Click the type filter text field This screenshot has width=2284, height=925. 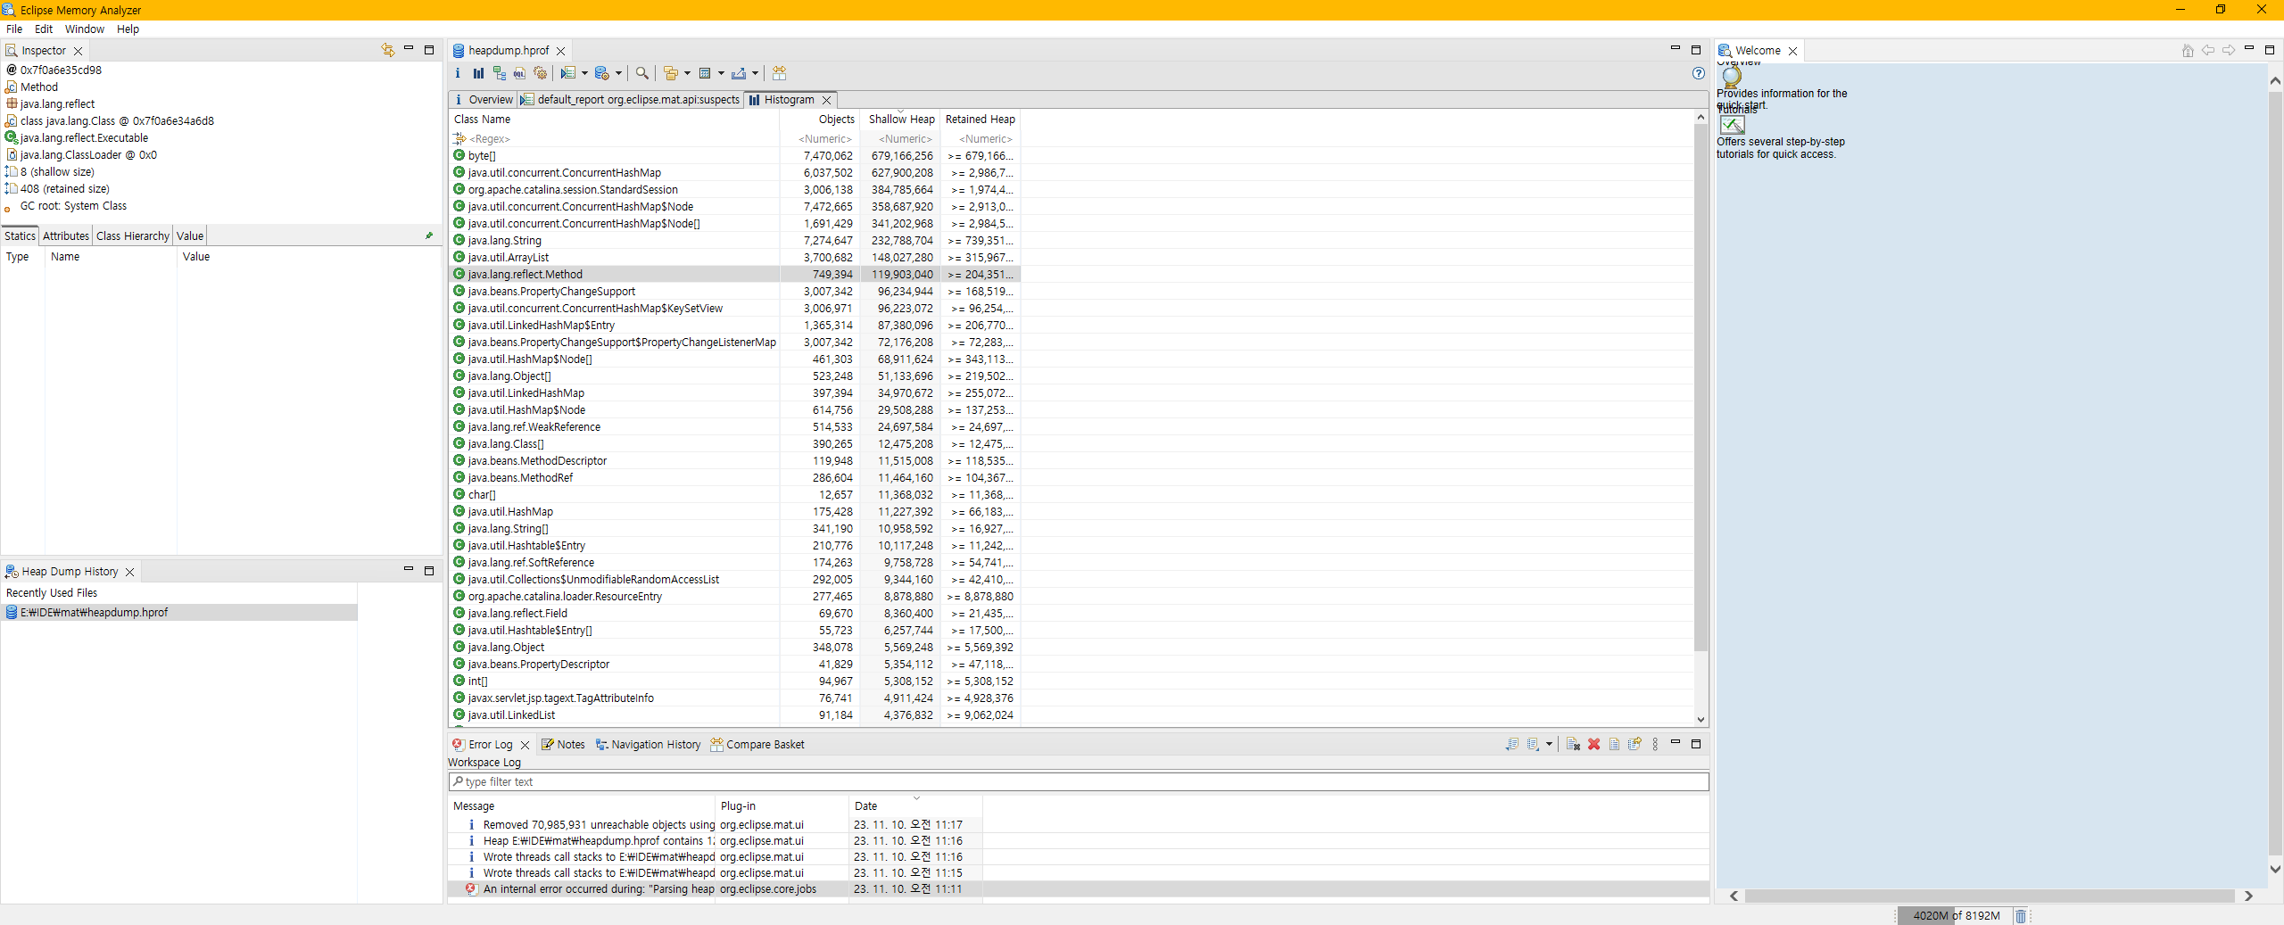[1079, 782]
